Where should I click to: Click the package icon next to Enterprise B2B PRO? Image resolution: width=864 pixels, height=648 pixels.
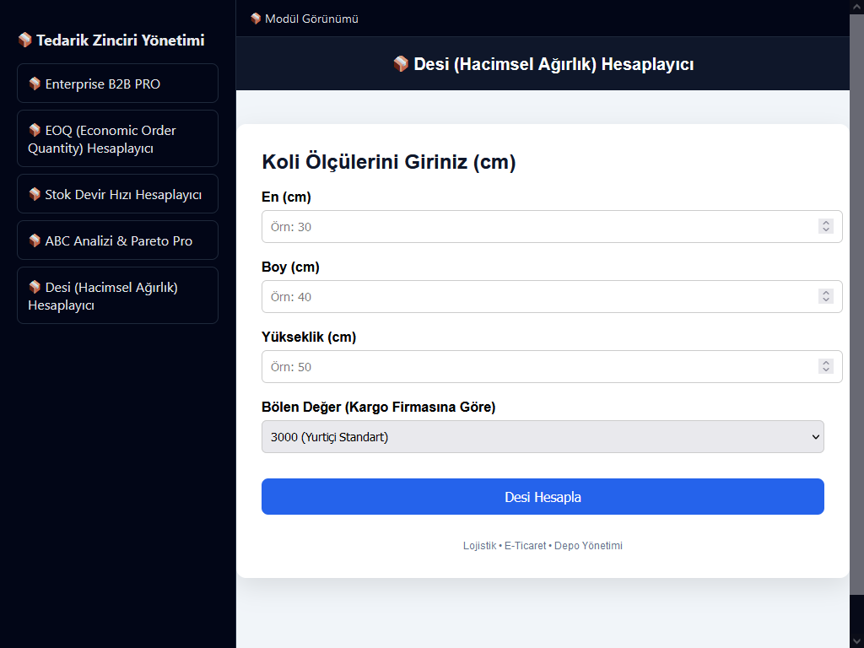click(x=35, y=84)
